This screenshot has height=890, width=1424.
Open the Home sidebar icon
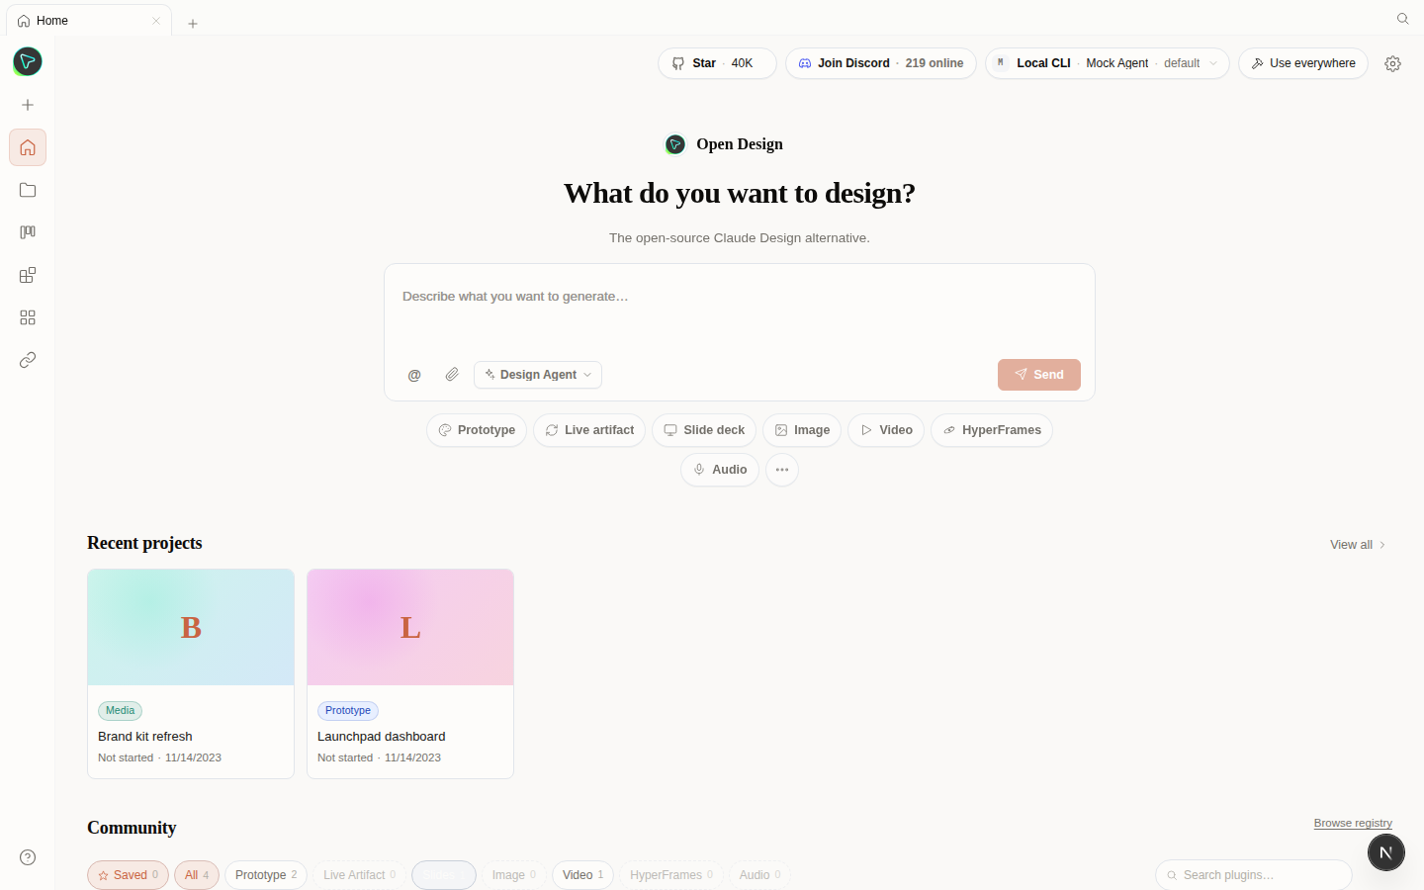click(28, 147)
